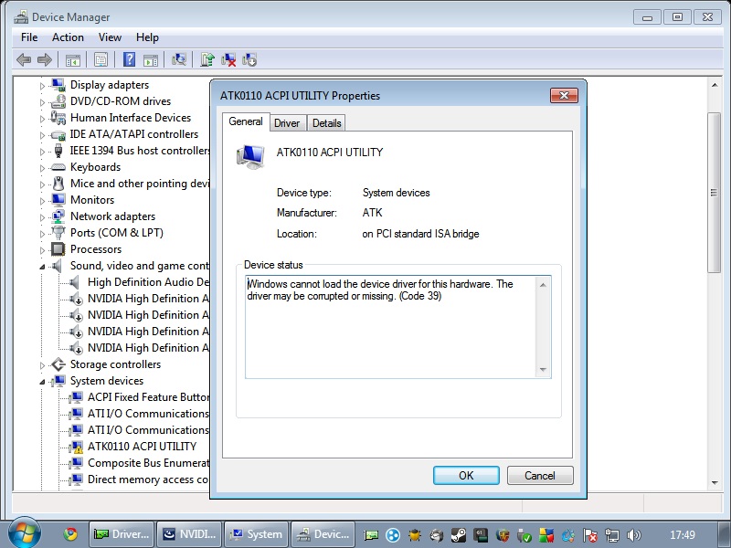Screen dimensions: 731x548
Task: Expand the Network adapters node
Action: coord(42,217)
